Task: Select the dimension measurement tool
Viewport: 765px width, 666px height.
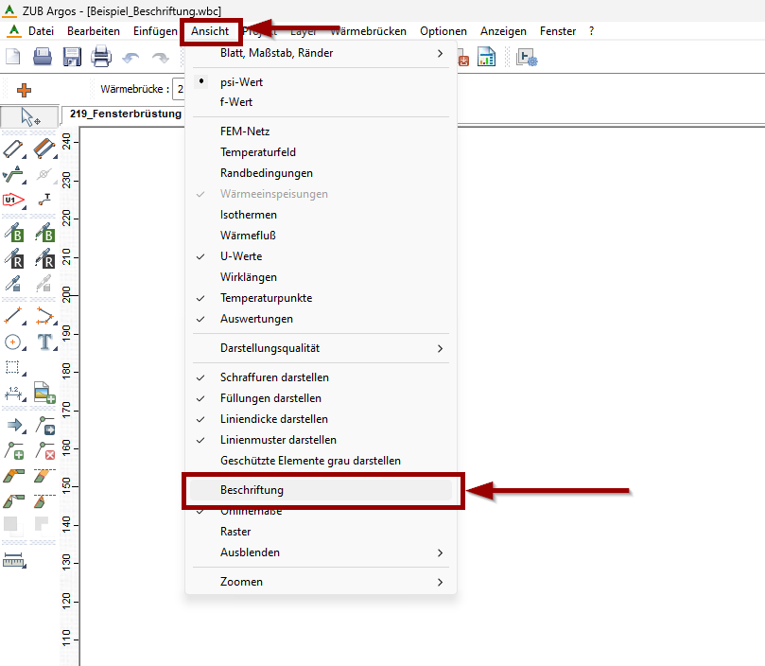Action: (13, 391)
